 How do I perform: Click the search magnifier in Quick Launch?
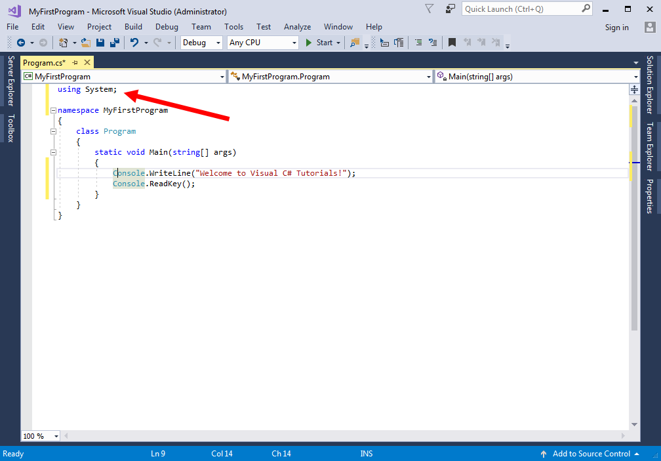click(586, 9)
